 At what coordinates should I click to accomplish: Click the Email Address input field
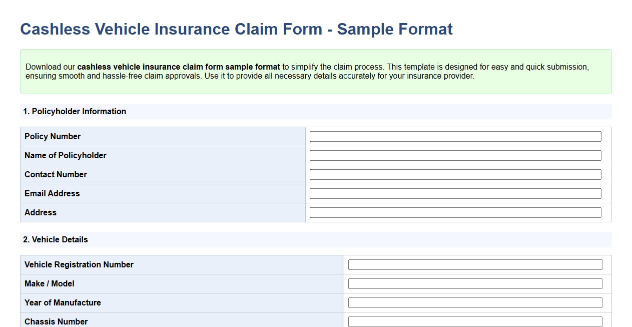pyautogui.click(x=455, y=193)
